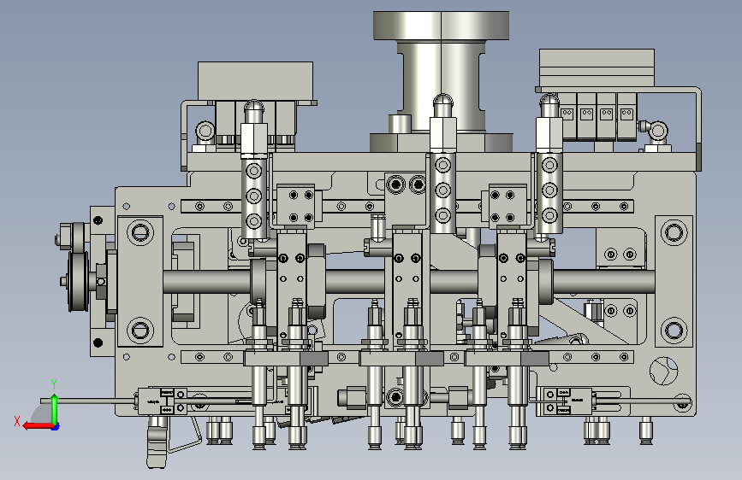Select the rectangular cover block at top left
The height and width of the screenshot is (480, 742).
tap(256, 81)
